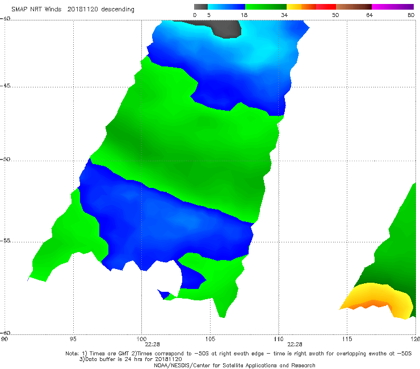Click the '-45' latitude axis label
This screenshot has height=369, width=420.
(x=5, y=86)
